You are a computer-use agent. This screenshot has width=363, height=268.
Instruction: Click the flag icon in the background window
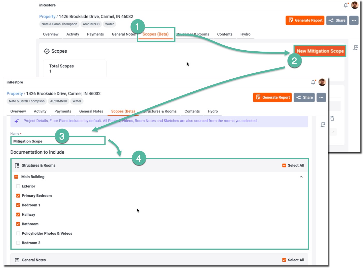point(355,48)
